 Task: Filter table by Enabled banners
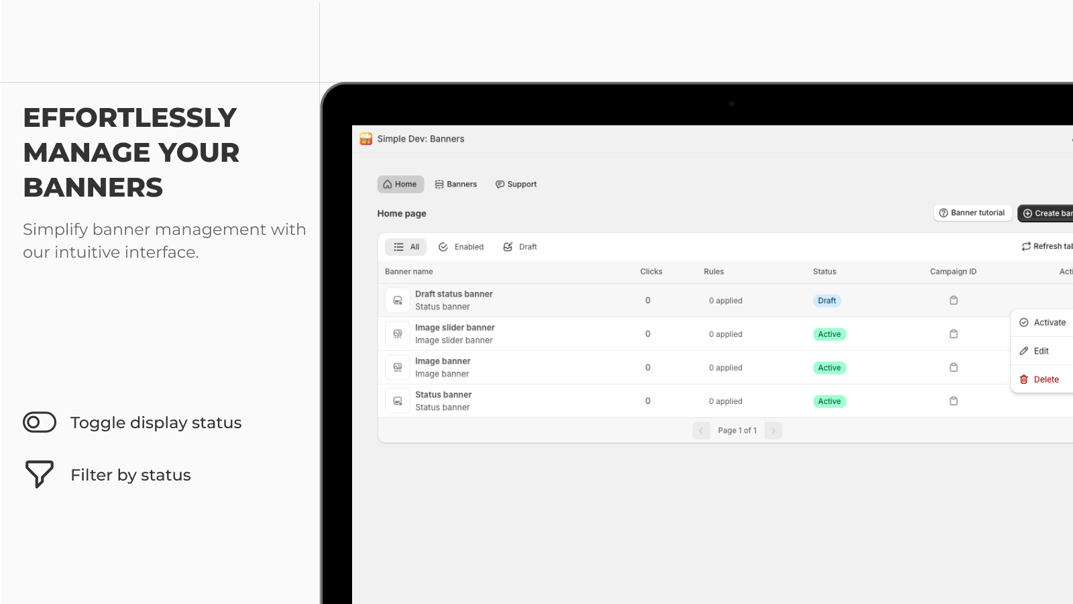point(461,247)
